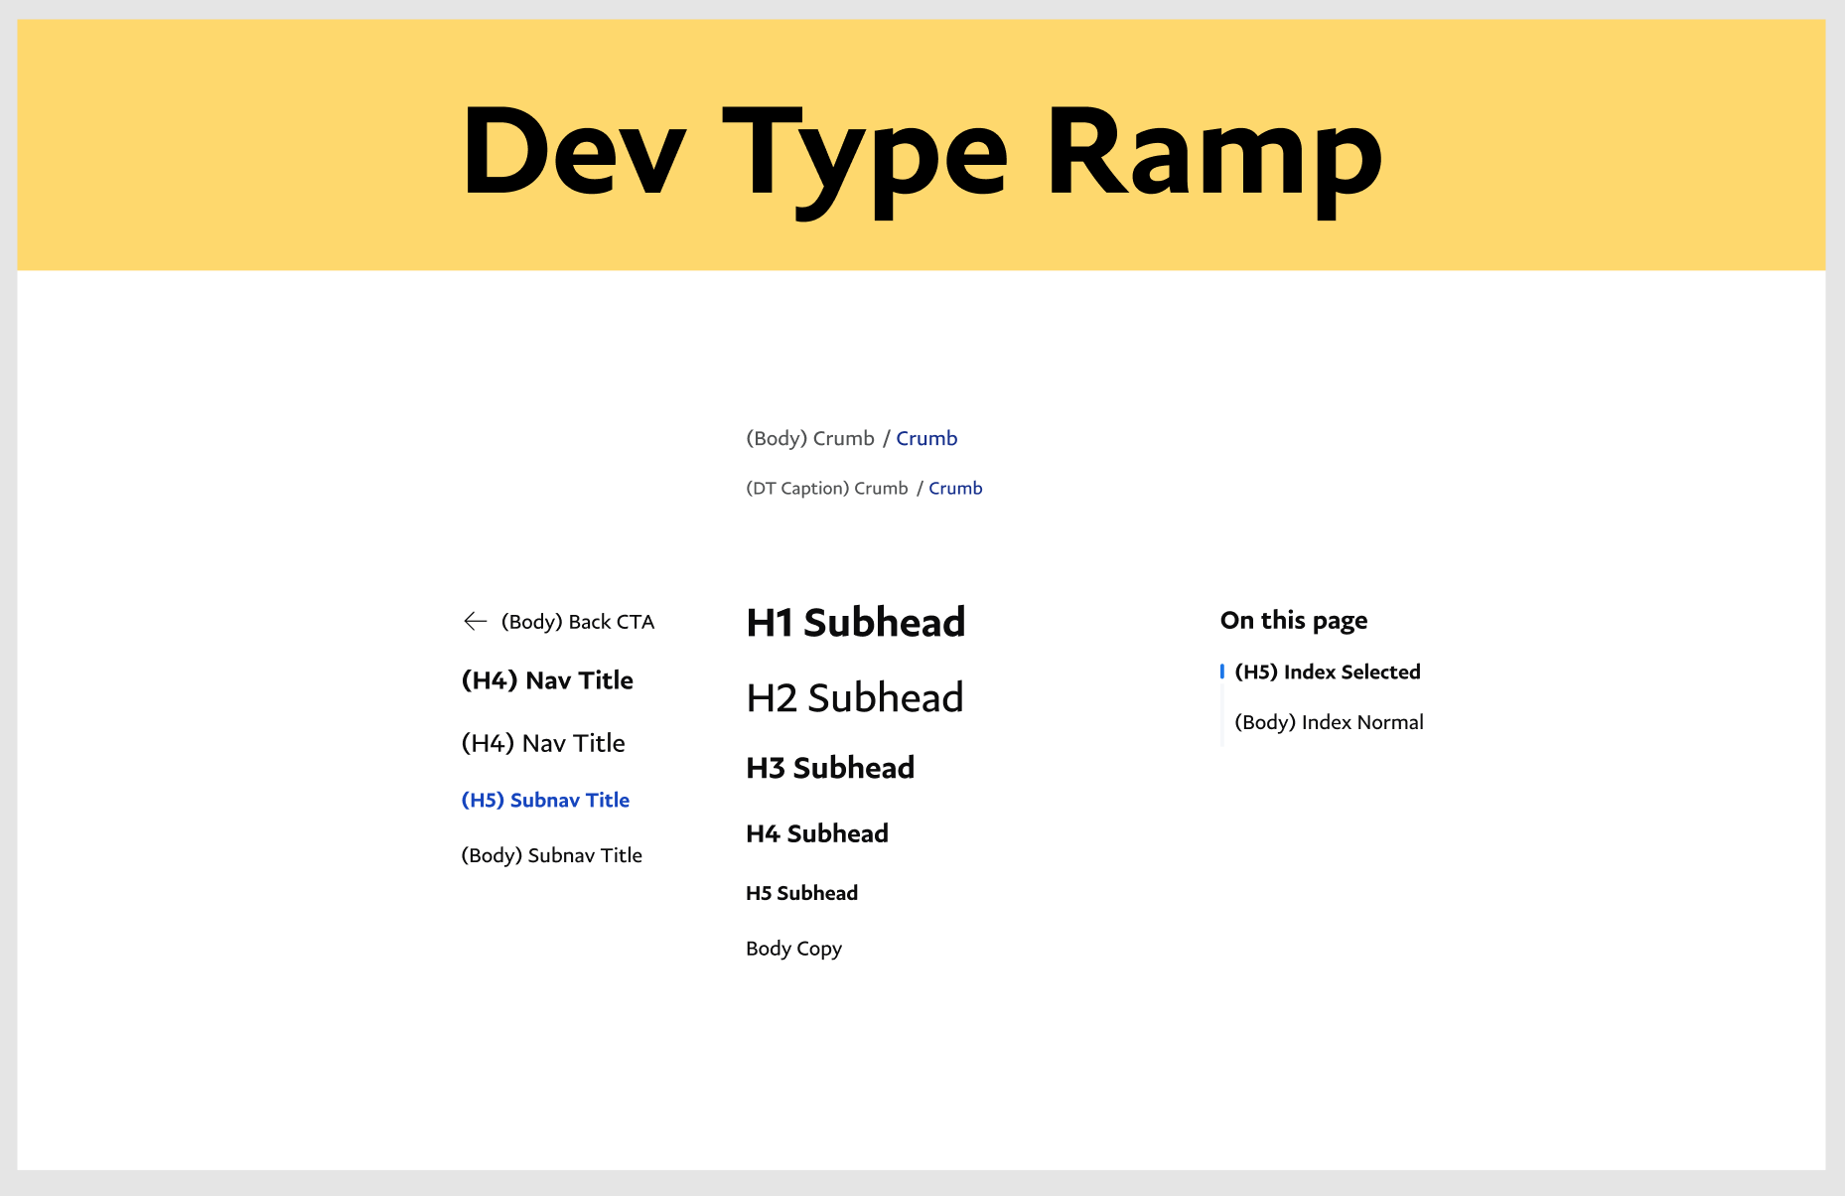Click the 'H5 Subhead' heading

[x=801, y=893]
